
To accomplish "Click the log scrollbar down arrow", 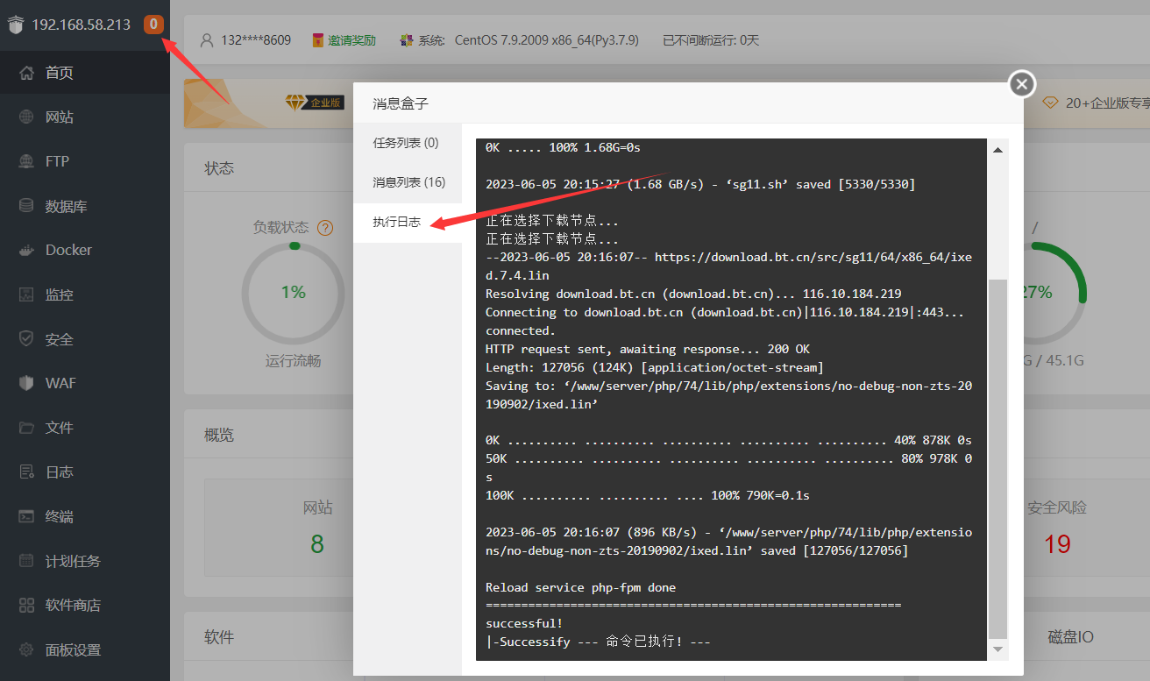I will click(x=997, y=649).
